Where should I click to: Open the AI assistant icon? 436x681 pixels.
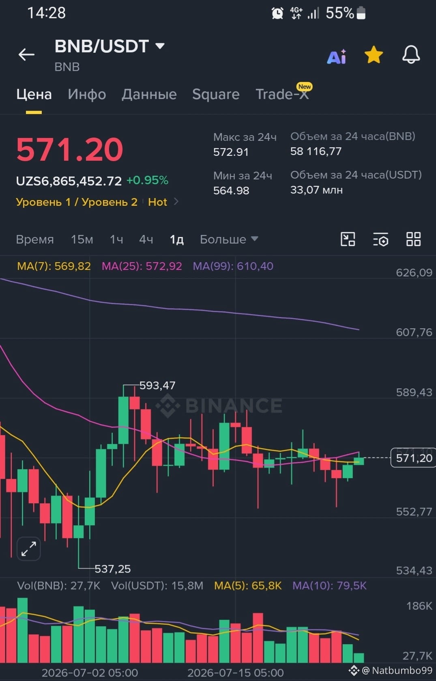pos(337,56)
